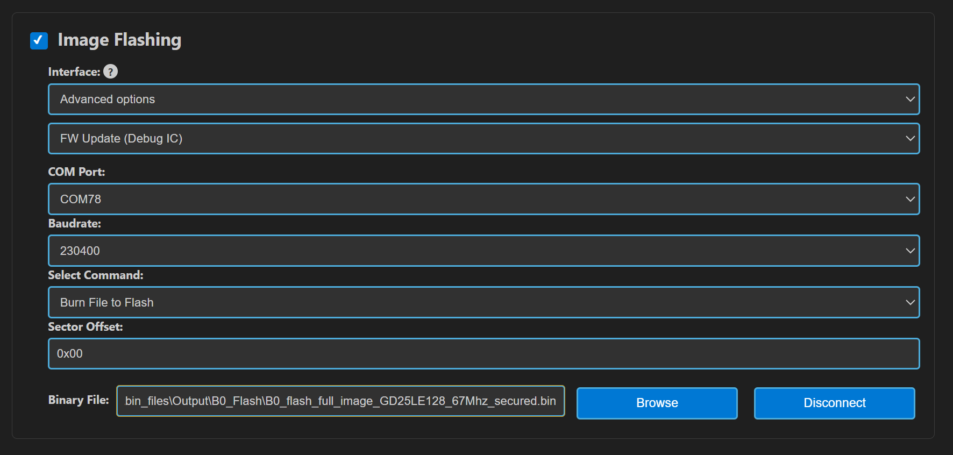Screen dimensions: 953x455
Task: Expand the Burn File to Flash dropdown
Action: click(x=483, y=302)
